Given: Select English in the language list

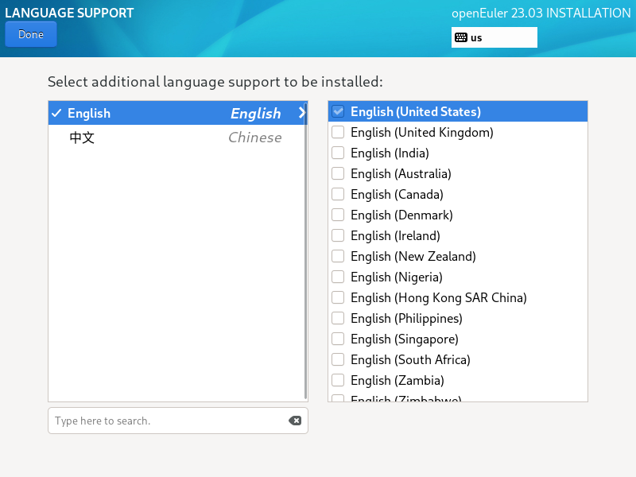Looking at the screenshot, I should (159, 114).
